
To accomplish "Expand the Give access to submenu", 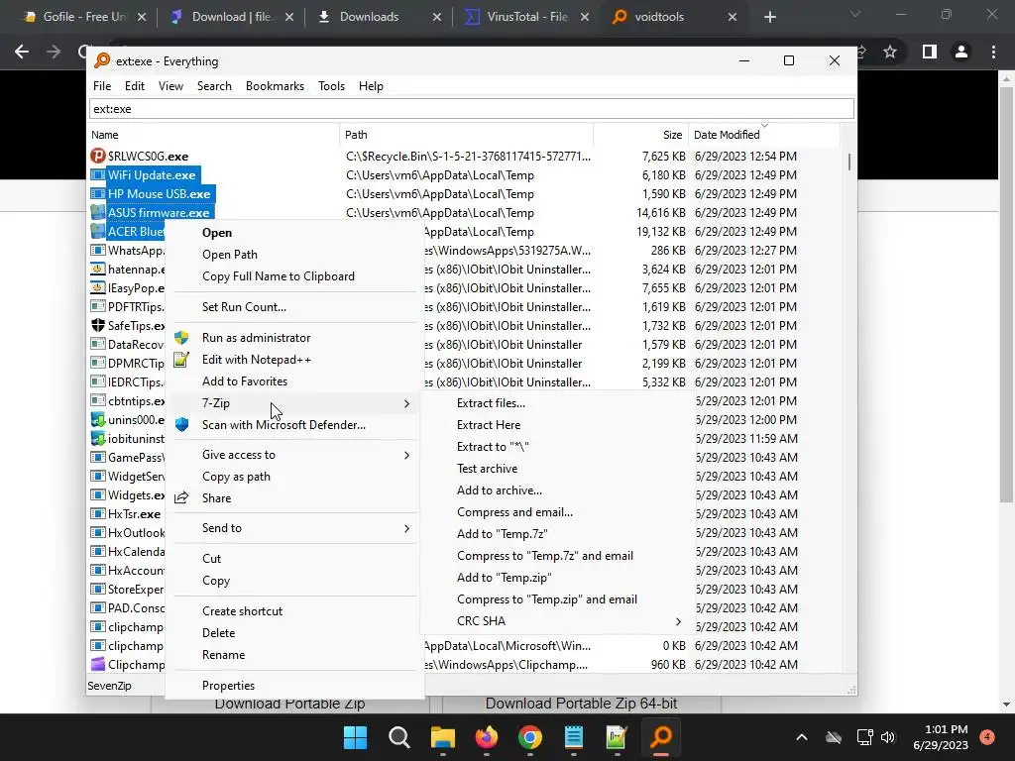I will point(406,455).
